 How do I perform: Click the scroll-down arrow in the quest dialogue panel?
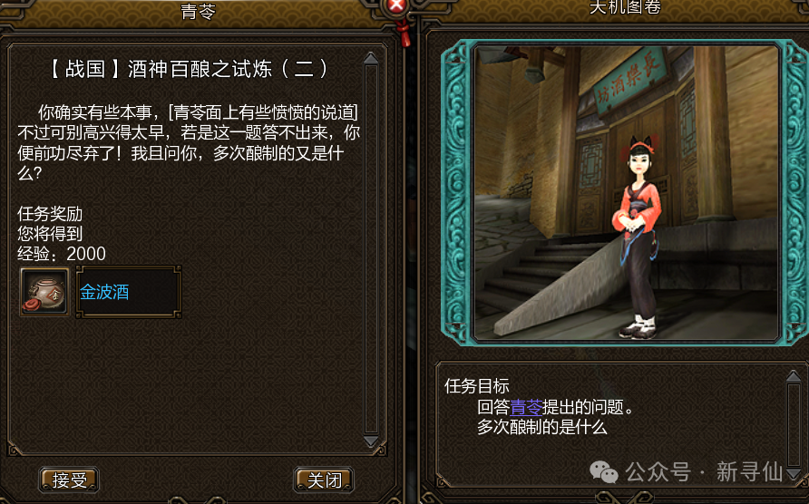[x=371, y=441]
